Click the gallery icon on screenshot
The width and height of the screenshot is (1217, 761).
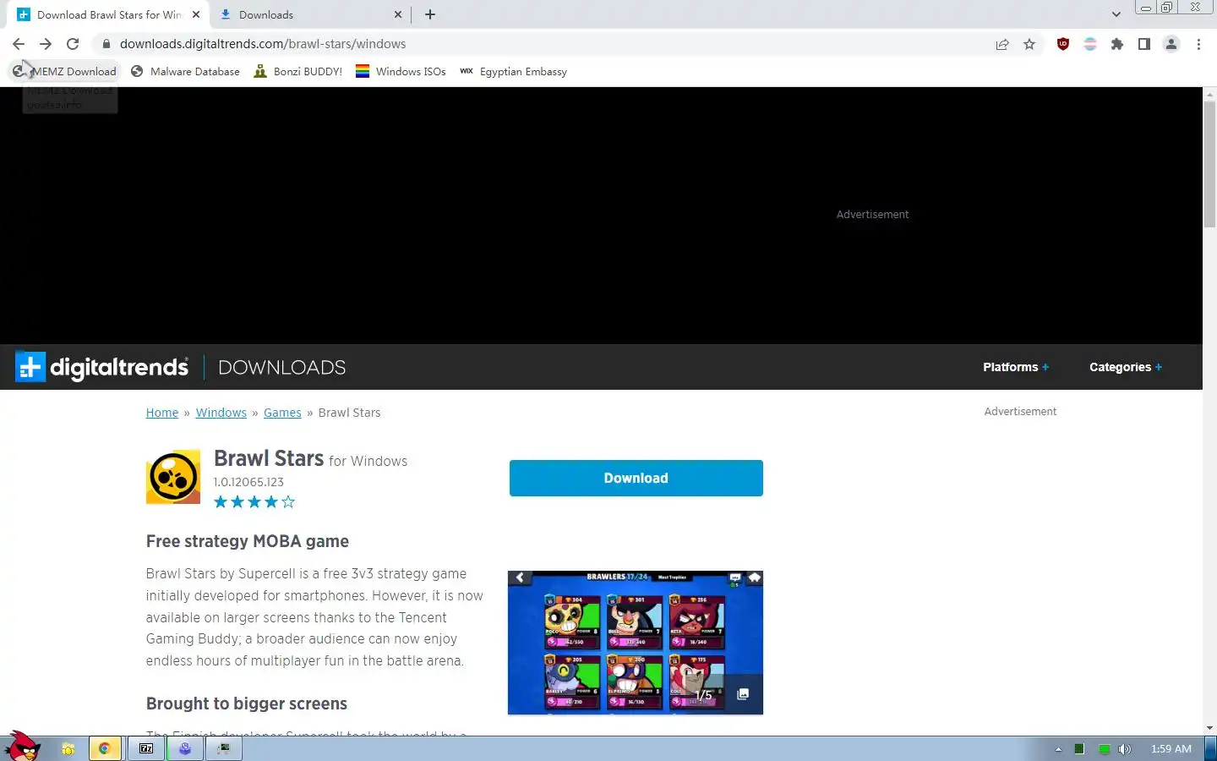[x=743, y=694]
